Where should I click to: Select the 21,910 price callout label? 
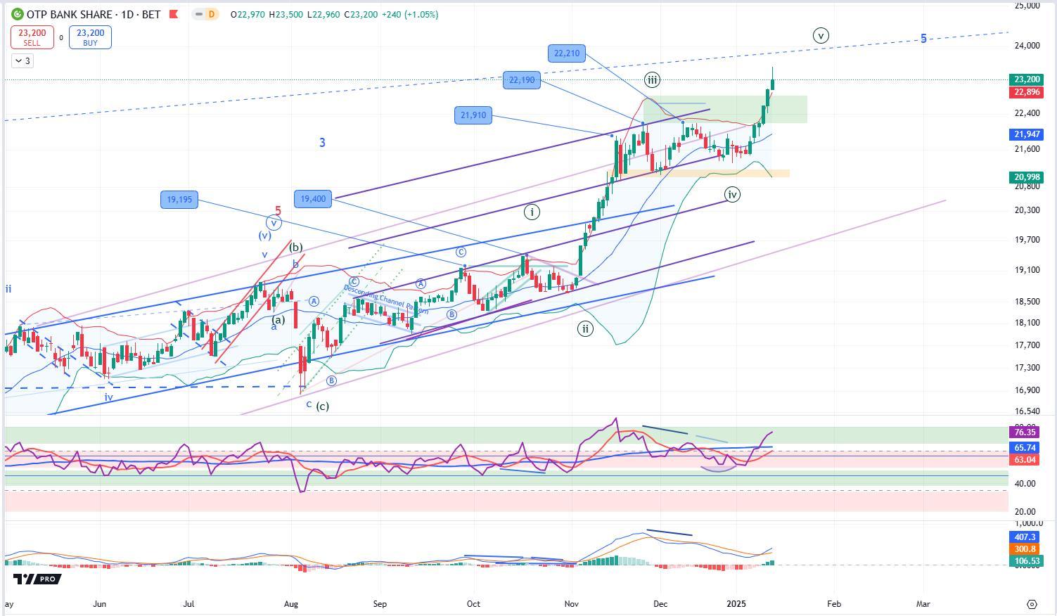pos(473,115)
